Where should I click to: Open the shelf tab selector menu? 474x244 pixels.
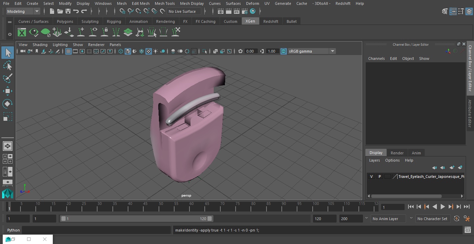point(10,21)
